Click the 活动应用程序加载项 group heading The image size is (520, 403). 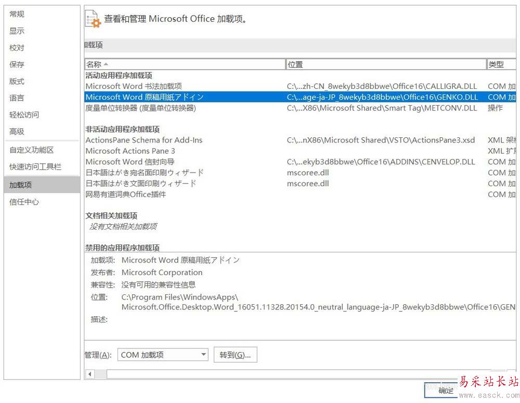pos(119,75)
